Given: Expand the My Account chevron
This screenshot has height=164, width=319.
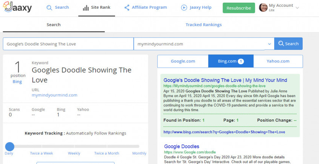Looking at the screenshot, I should tap(297, 8).
